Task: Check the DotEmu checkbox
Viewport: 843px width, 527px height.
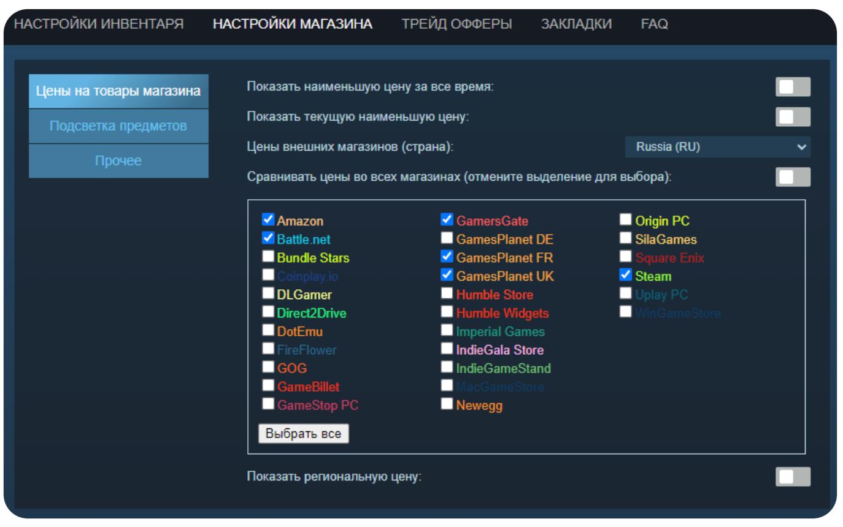Action: tap(268, 330)
